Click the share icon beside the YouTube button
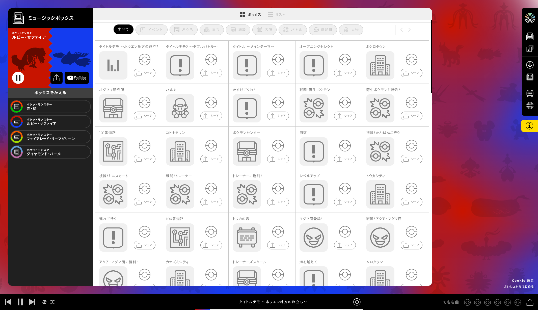The width and height of the screenshot is (538, 310). [57, 78]
